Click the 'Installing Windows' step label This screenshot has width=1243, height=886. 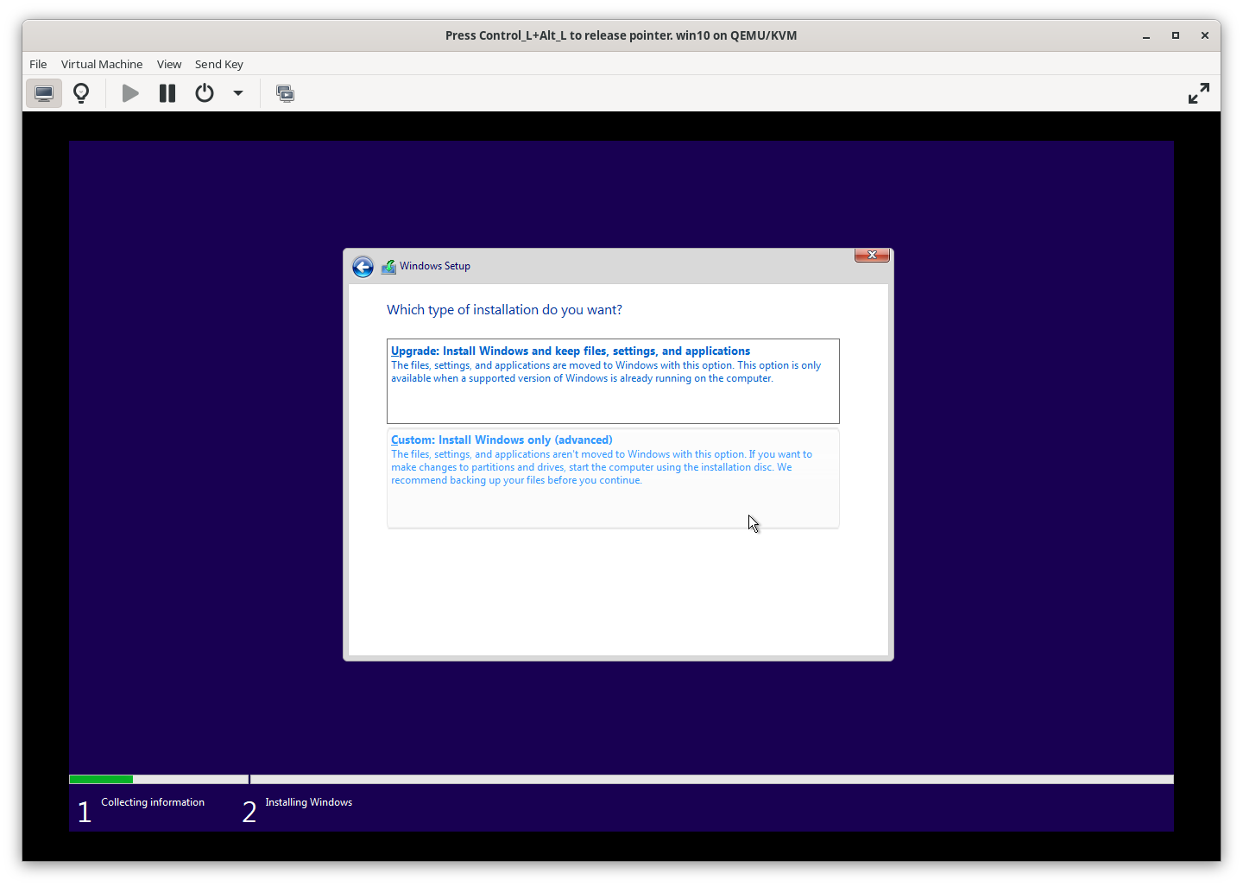308,802
